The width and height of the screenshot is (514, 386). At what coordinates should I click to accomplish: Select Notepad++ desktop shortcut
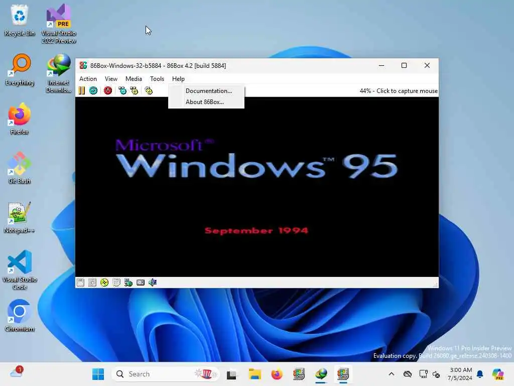20,217
